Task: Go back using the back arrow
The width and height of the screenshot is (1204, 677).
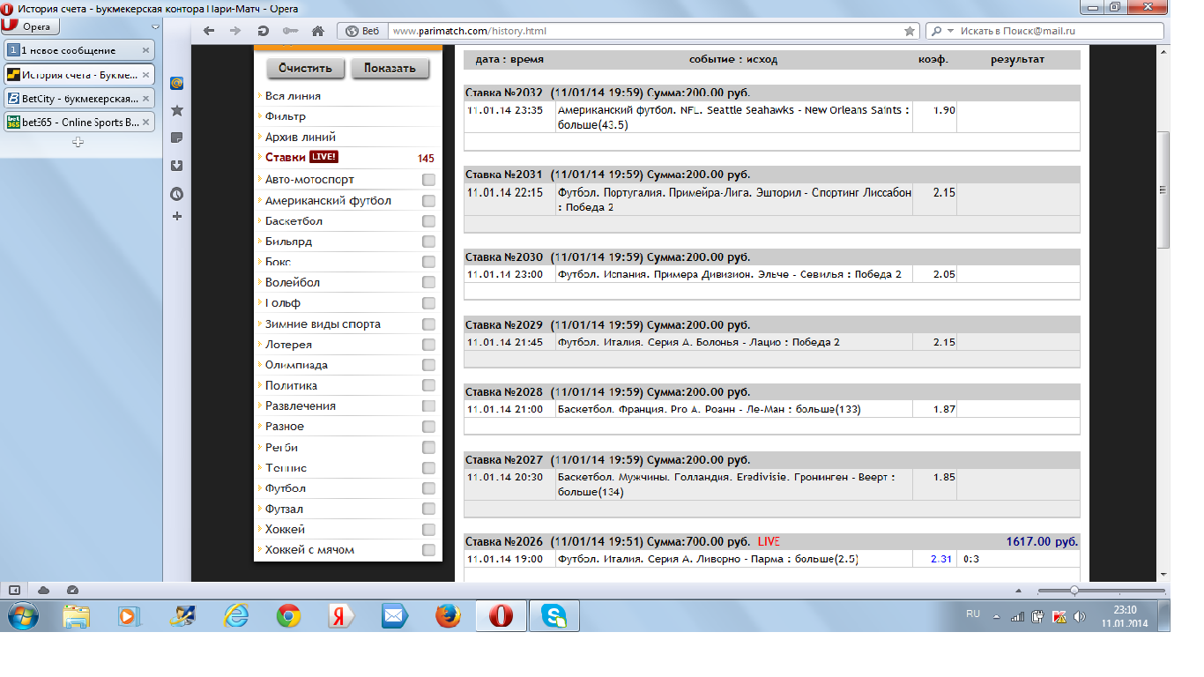Action: click(x=209, y=31)
